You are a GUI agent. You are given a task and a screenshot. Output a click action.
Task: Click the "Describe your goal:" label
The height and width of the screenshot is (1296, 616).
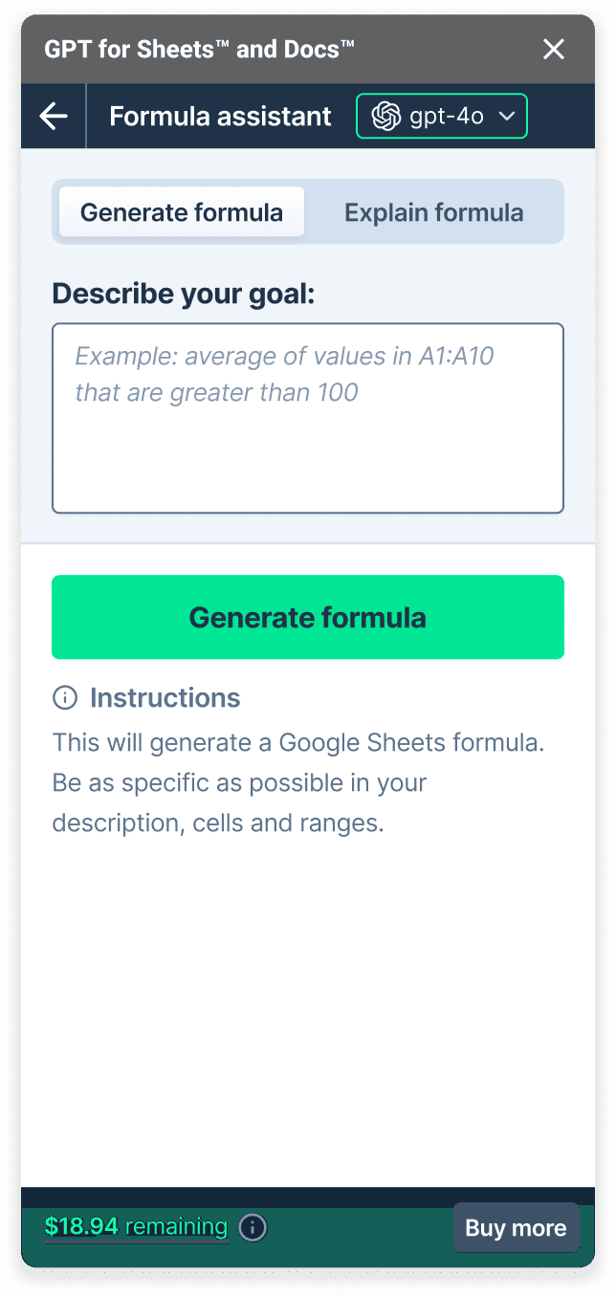coord(183,294)
